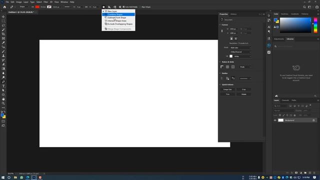320x180 pixels.
Task: Select the Path Selection tool
Action: pos(3,90)
